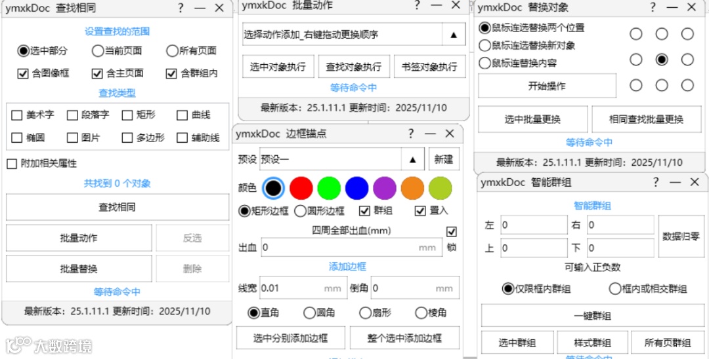
Task: Pick the purple color swatch
Action: click(x=385, y=188)
